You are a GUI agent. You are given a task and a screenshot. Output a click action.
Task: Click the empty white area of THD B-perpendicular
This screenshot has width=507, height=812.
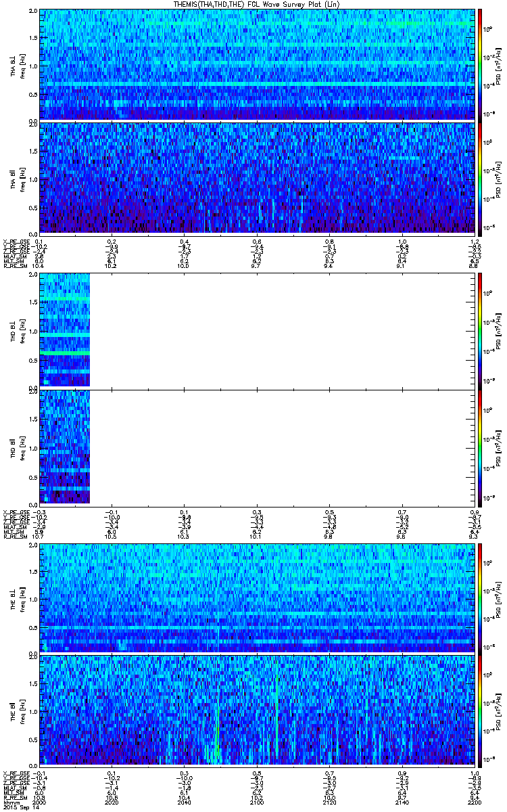[x=282, y=330]
